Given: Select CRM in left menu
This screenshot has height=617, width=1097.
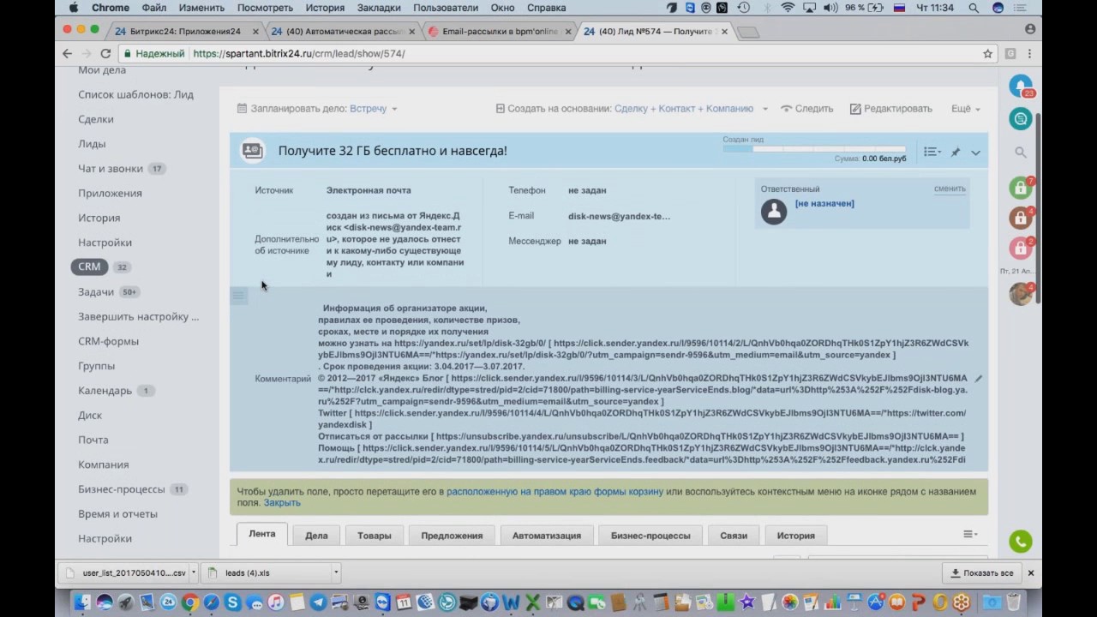Looking at the screenshot, I should pos(89,267).
